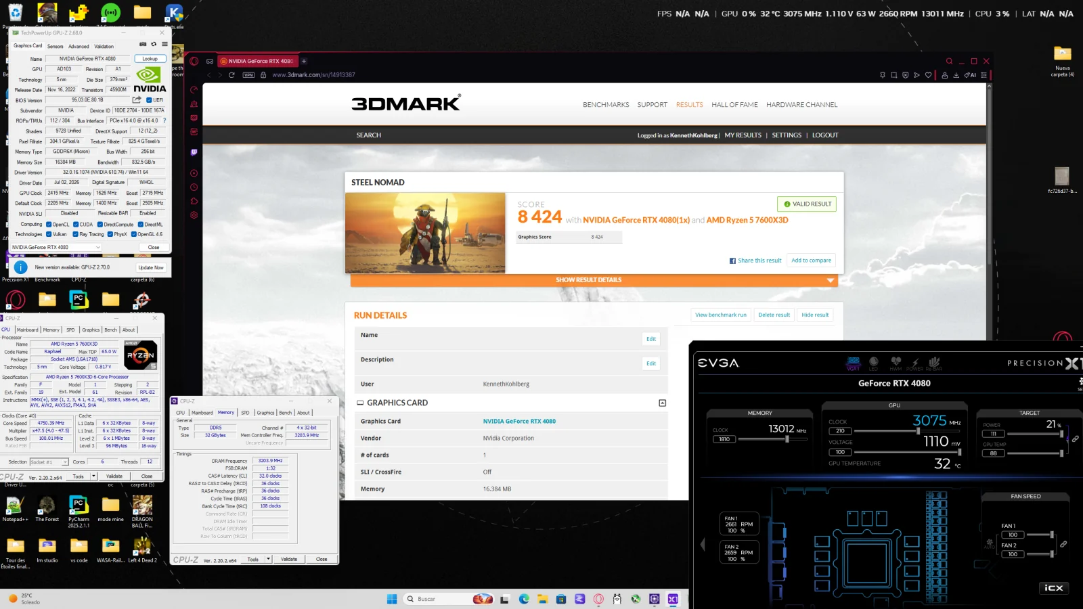This screenshot has height=609, width=1083.
Task: Click the iCX button in Precision X1
Action: [1054, 588]
